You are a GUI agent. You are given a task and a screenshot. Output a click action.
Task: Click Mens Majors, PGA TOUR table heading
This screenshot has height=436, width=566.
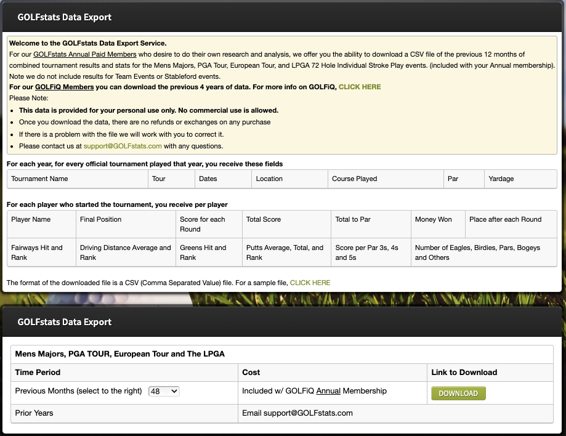[120, 354]
